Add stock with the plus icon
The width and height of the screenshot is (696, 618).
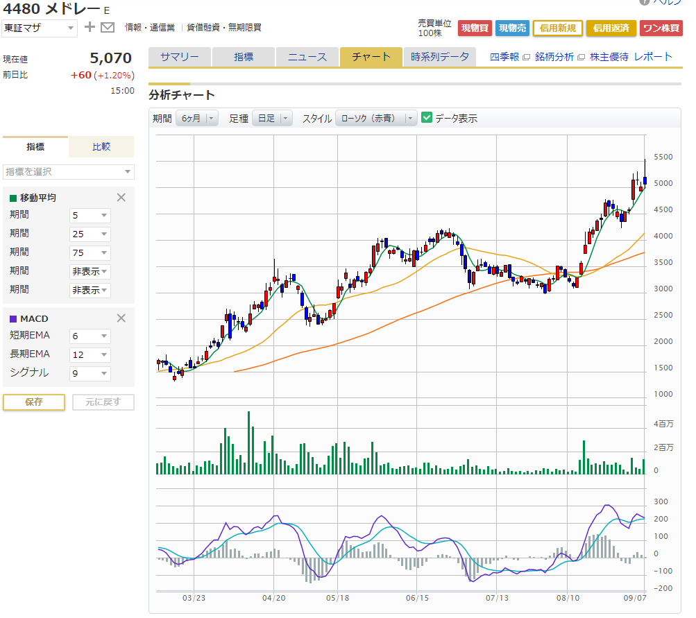click(90, 27)
